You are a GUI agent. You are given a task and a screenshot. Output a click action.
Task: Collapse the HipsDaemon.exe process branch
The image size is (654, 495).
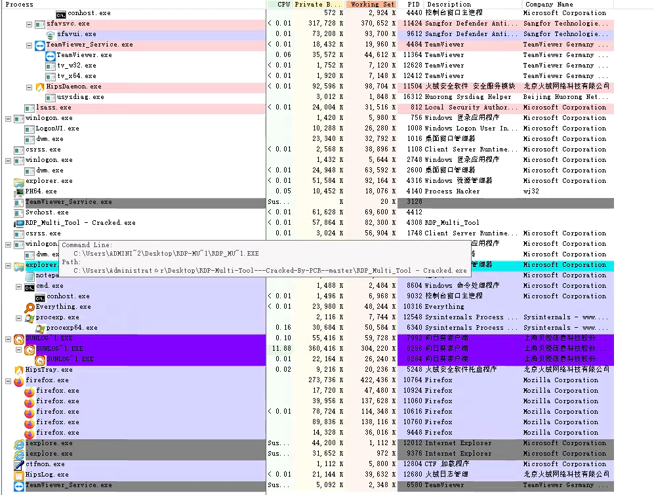click(x=30, y=87)
